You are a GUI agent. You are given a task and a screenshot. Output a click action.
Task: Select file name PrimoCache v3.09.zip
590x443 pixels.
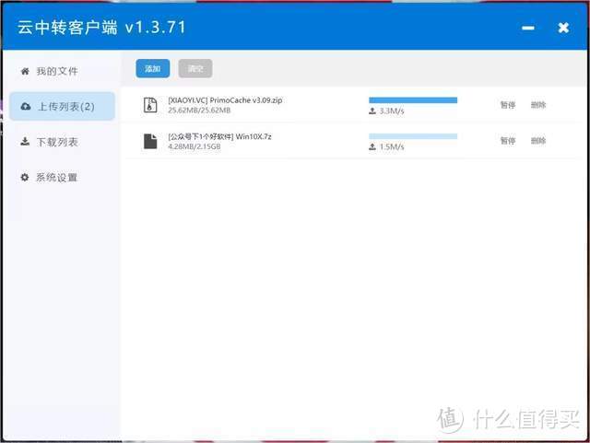(225, 100)
